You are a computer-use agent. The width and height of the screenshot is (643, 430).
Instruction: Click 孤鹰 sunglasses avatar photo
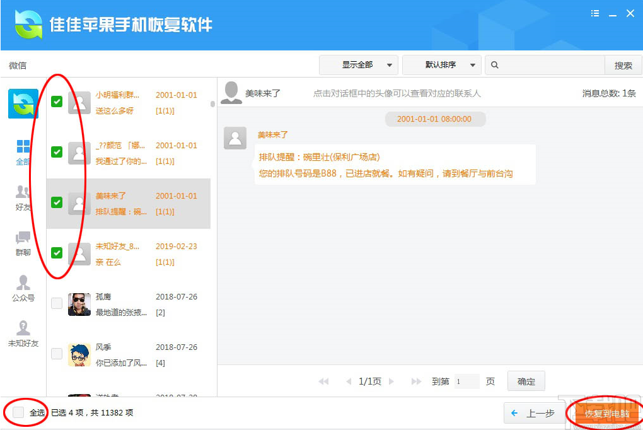pos(79,305)
